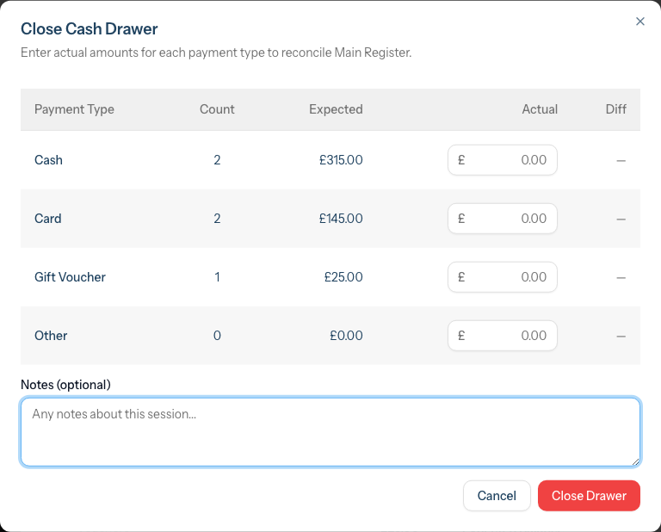The width and height of the screenshot is (661, 532).
Task: Click the Close Cash Drawer title
Action: [x=90, y=29]
